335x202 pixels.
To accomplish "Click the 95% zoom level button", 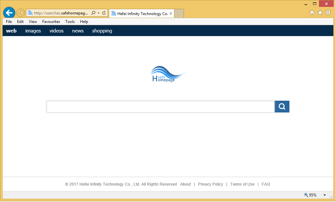I will click(x=310, y=195).
